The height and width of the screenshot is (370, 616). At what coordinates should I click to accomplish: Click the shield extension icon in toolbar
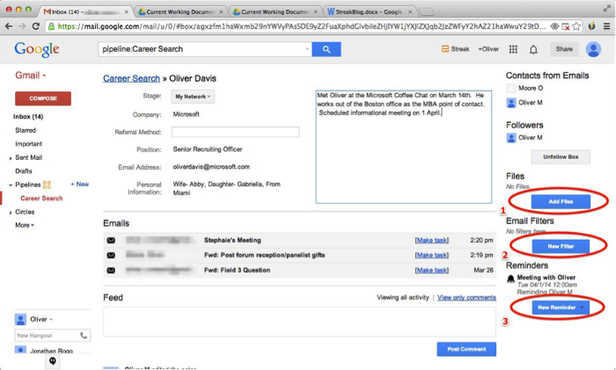591,26
